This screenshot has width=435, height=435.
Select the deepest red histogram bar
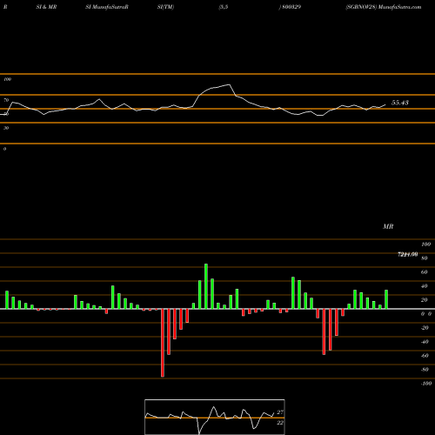[163, 343]
